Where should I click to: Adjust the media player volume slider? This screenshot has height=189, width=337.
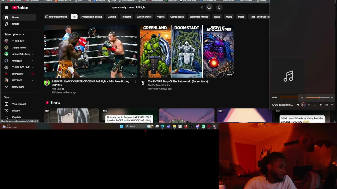(x=318, y=98)
